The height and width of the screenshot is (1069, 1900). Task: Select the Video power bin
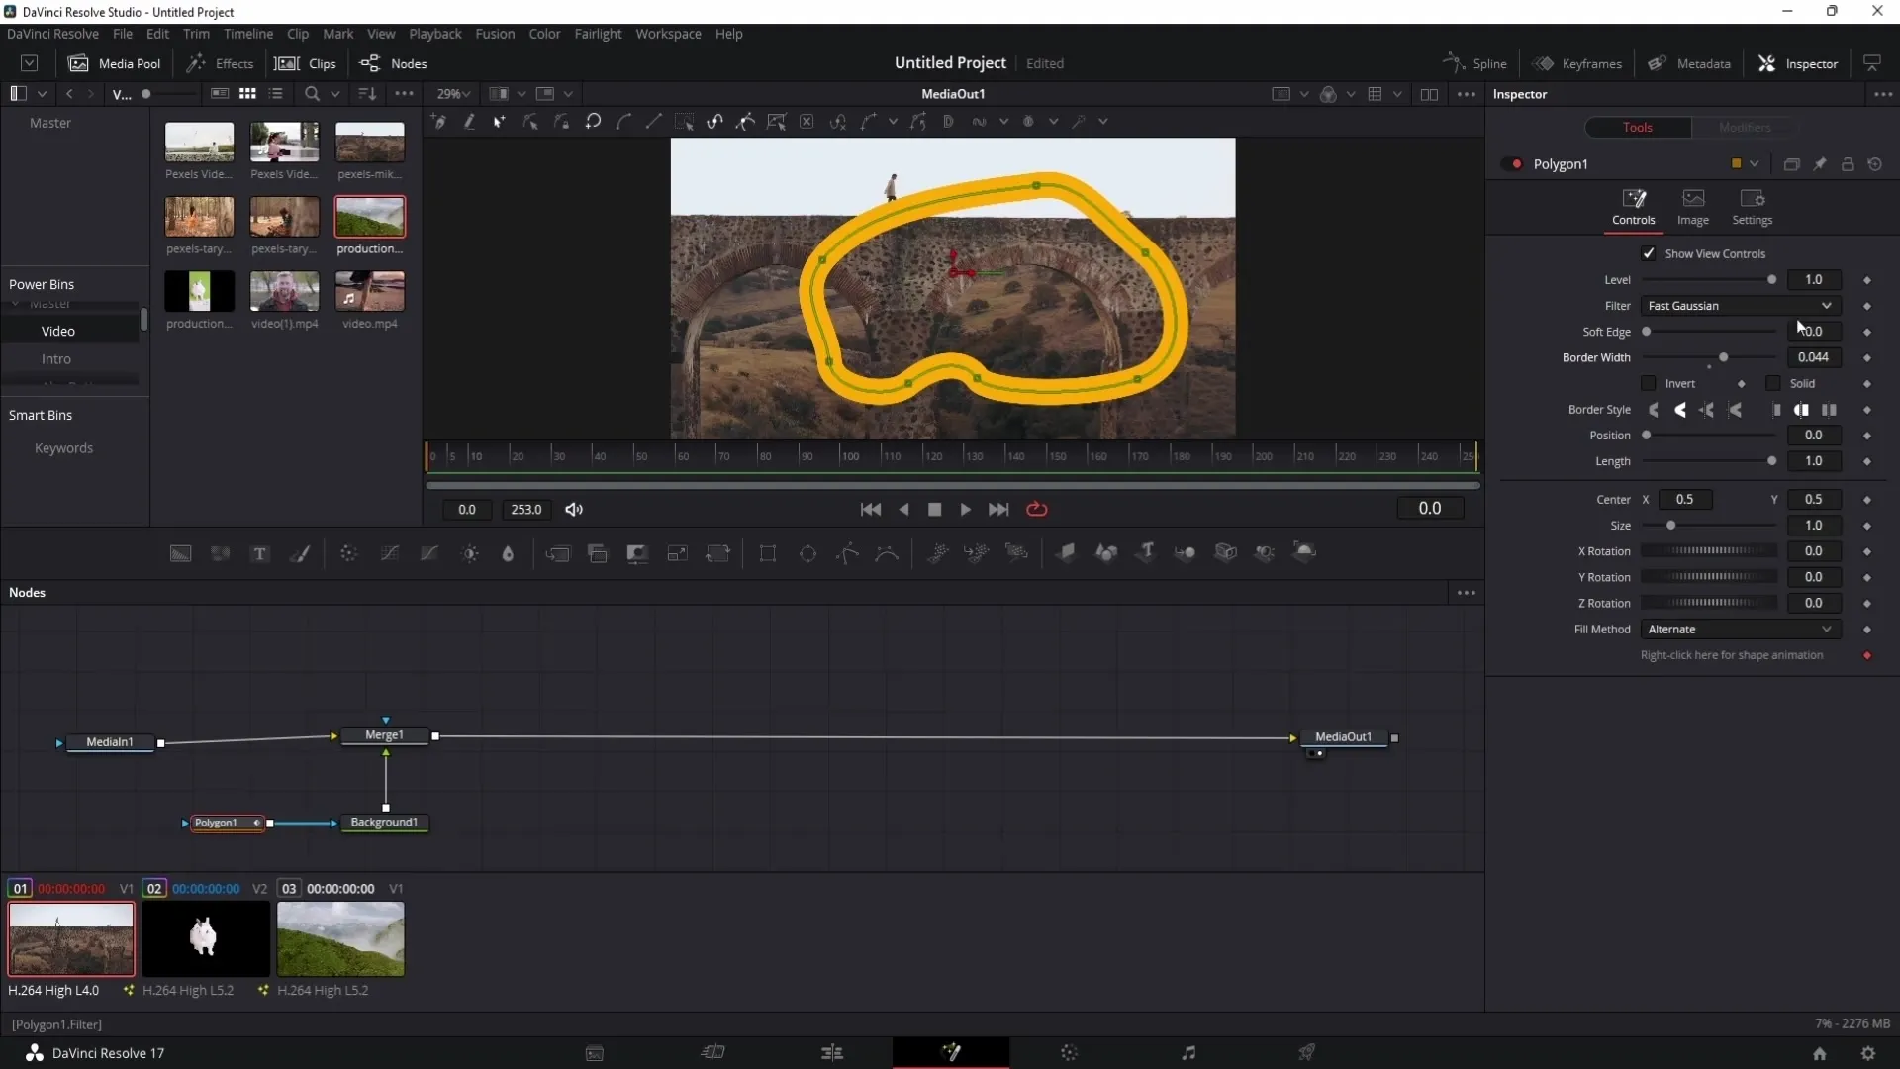point(58,331)
